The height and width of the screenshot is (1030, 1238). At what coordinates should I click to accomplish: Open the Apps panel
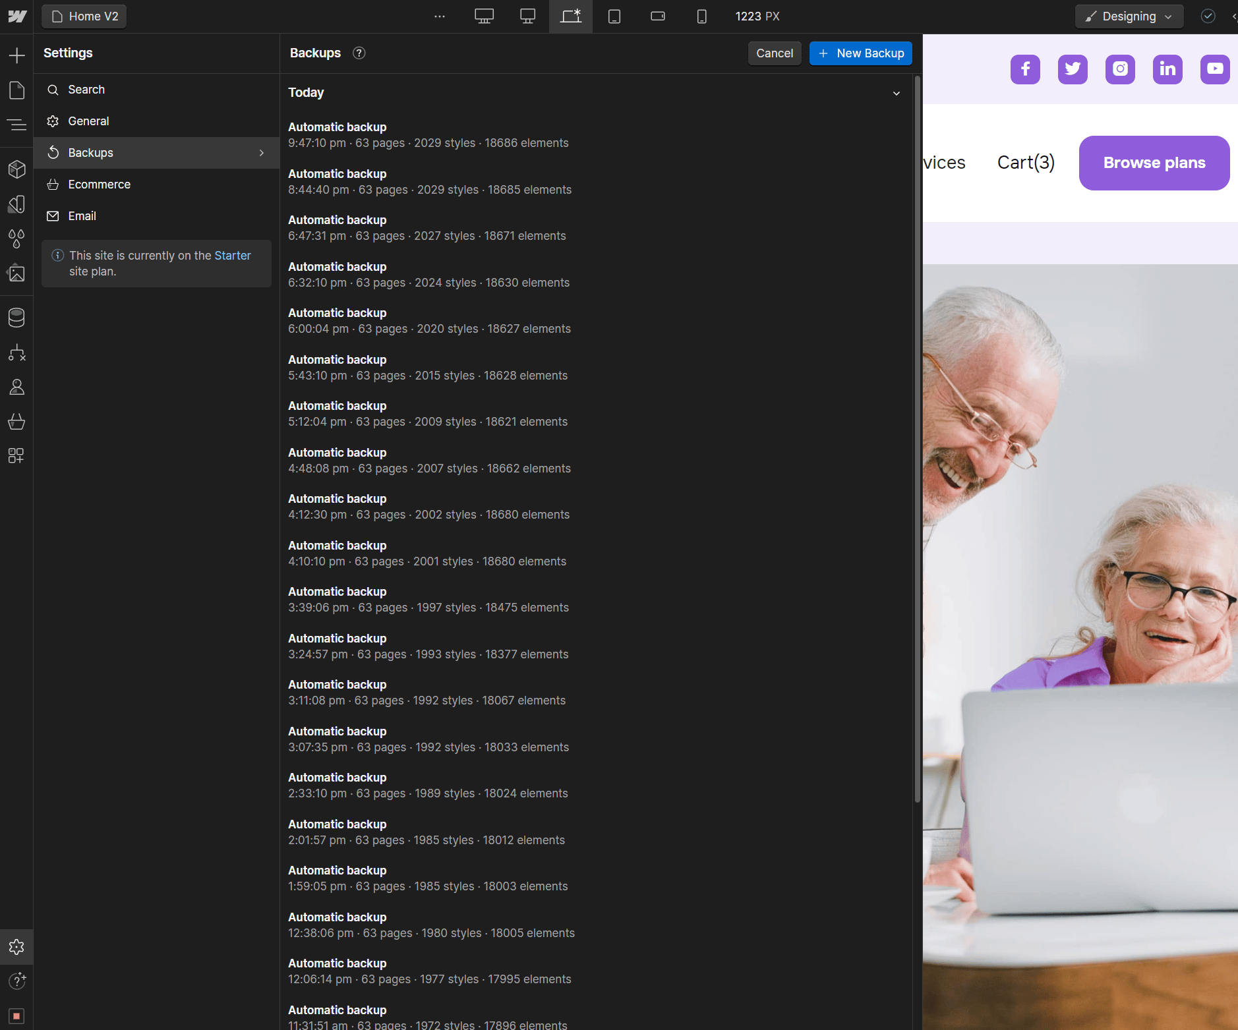[16, 455]
